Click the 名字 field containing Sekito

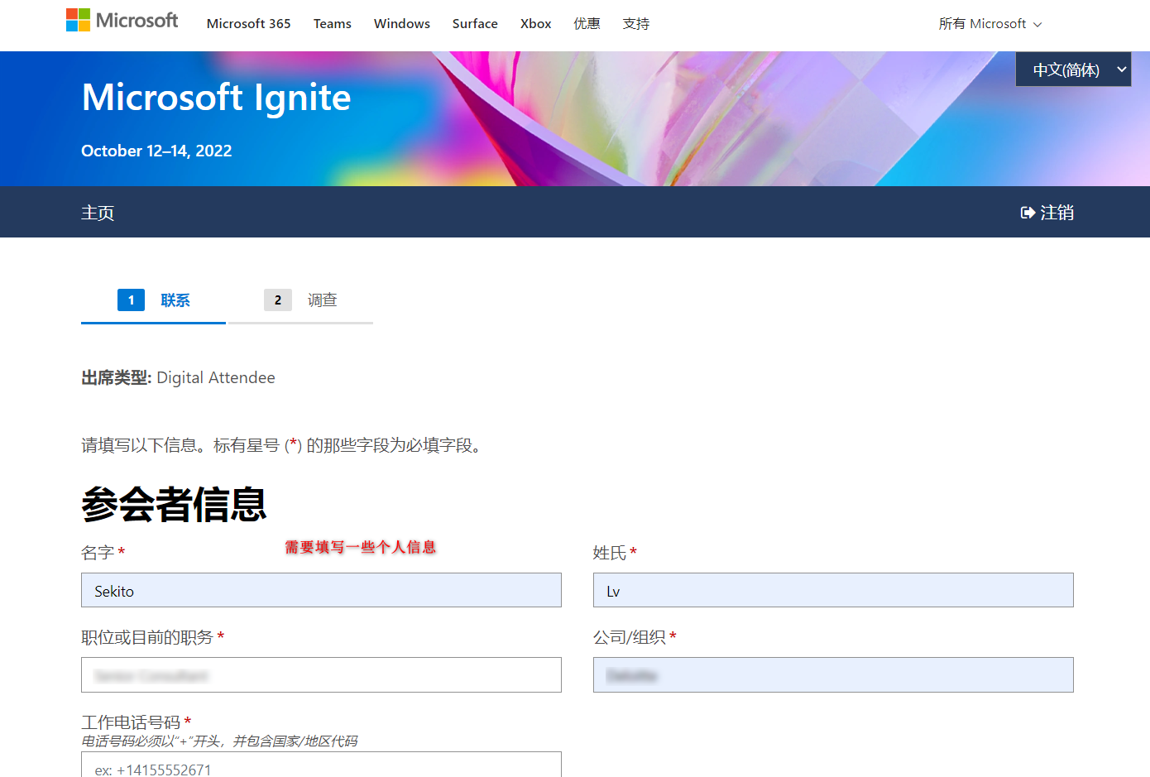click(x=321, y=590)
